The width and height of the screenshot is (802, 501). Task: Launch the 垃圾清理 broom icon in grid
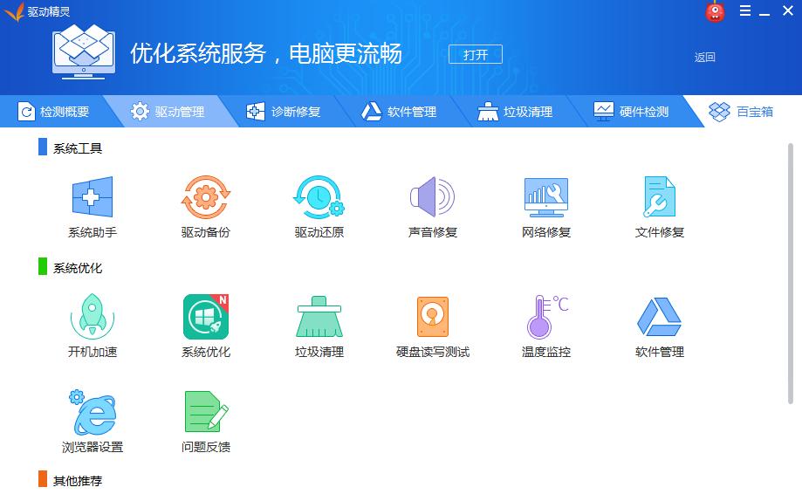click(x=319, y=316)
